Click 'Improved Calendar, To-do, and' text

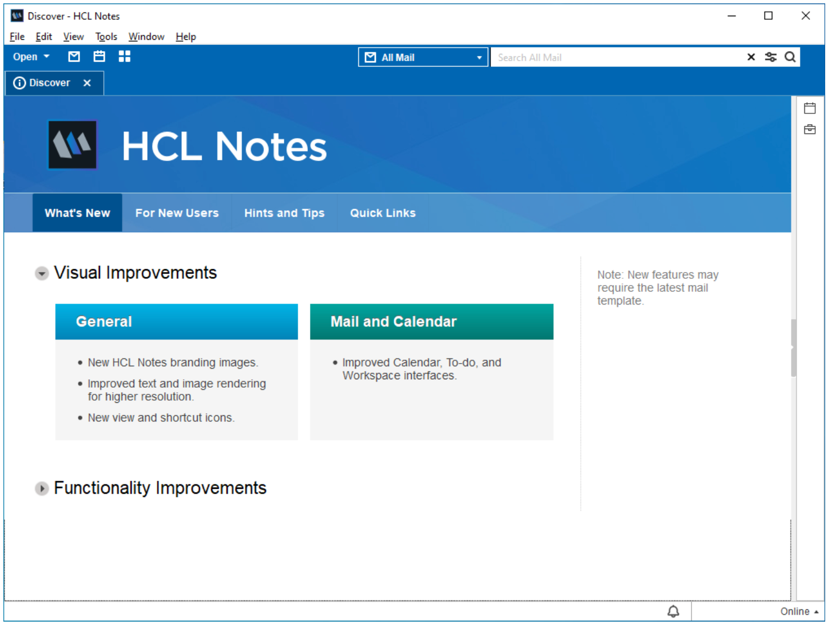tap(422, 362)
